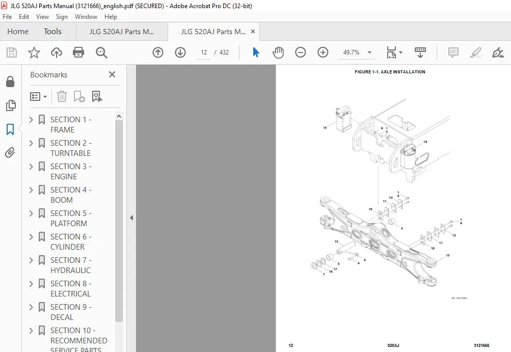Click total page count 432 text
Viewport: 511px width, 352px height.
pos(224,52)
